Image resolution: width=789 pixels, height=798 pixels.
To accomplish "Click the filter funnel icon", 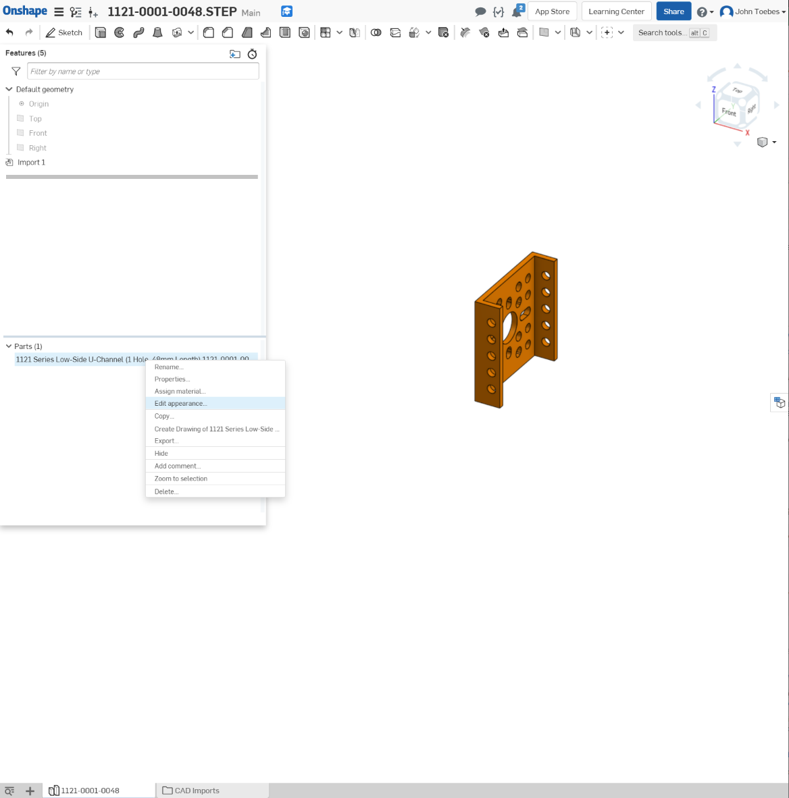I will pos(16,72).
